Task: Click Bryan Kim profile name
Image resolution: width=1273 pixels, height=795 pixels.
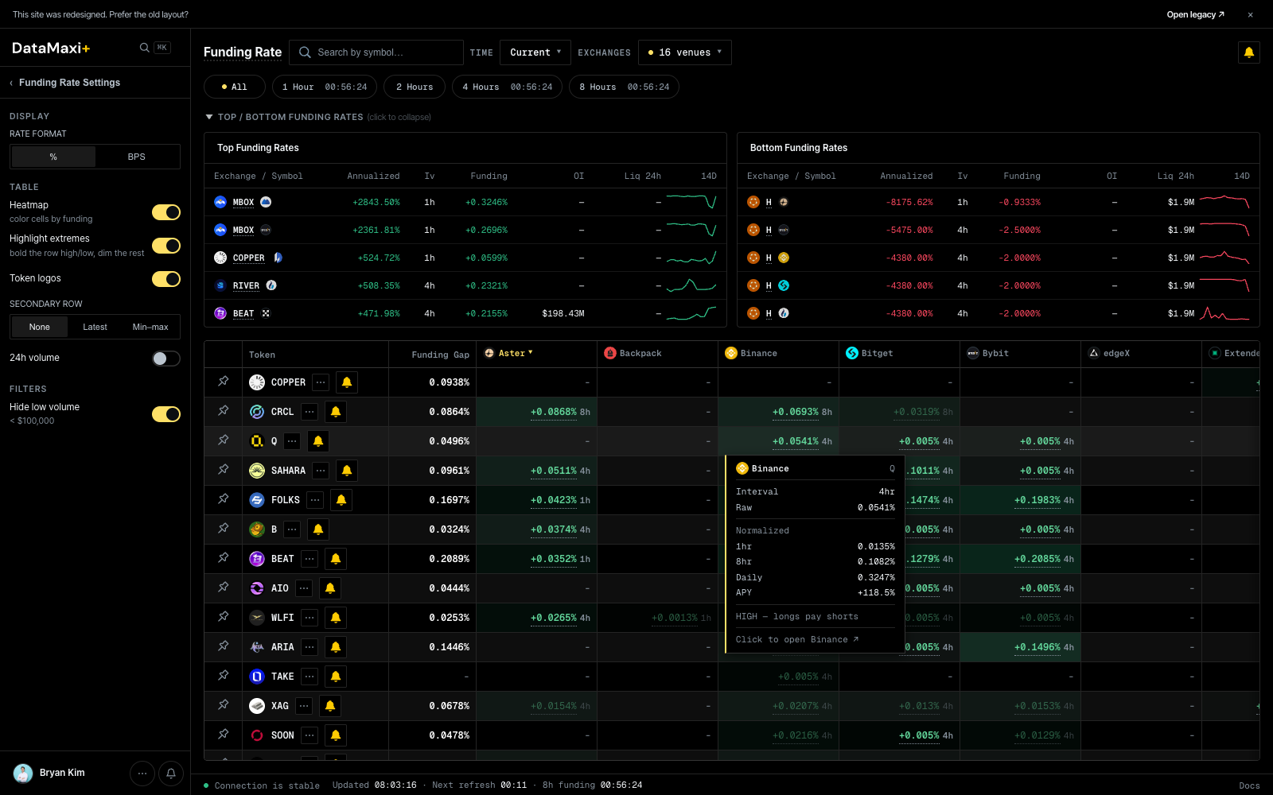Action: click(x=62, y=773)
